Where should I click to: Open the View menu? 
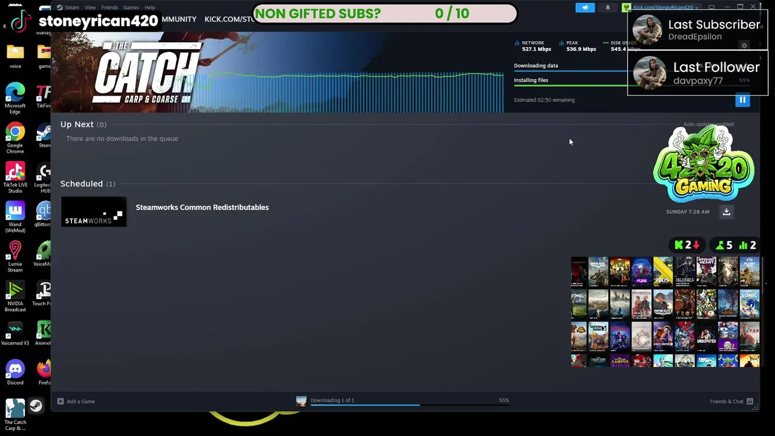pos(90,7)
